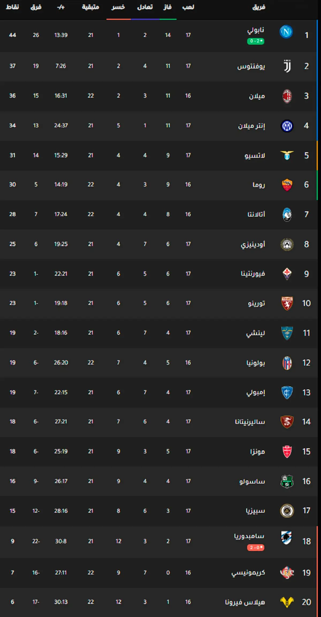Image resolution: width=321 pixels, height=617 pixels.
Task: Select the تعادل draws column header
Action: tap(145, 7)
